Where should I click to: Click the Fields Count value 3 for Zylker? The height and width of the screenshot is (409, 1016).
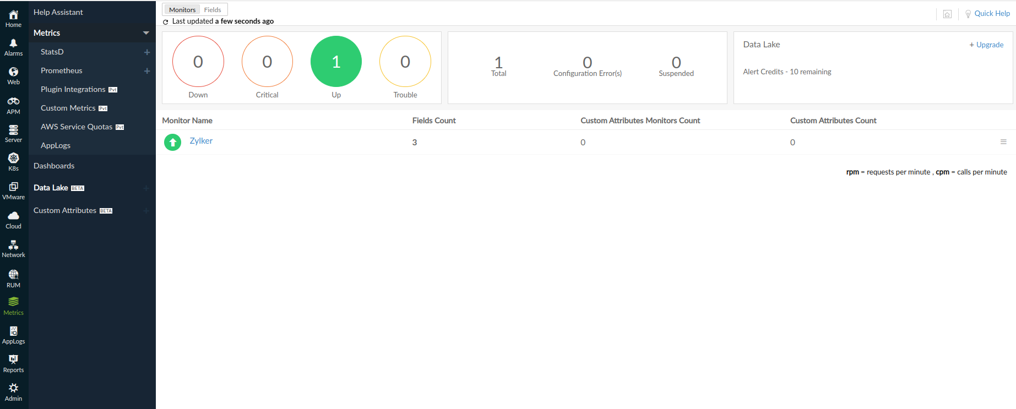click(415, 143)
